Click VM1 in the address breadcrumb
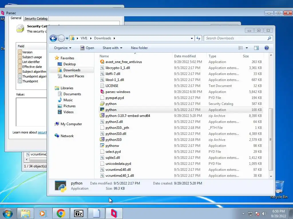293x219 pixels. (84, 38)
